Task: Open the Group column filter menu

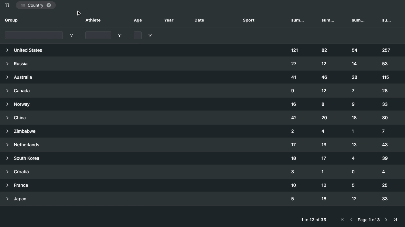Action: [71, 35]
